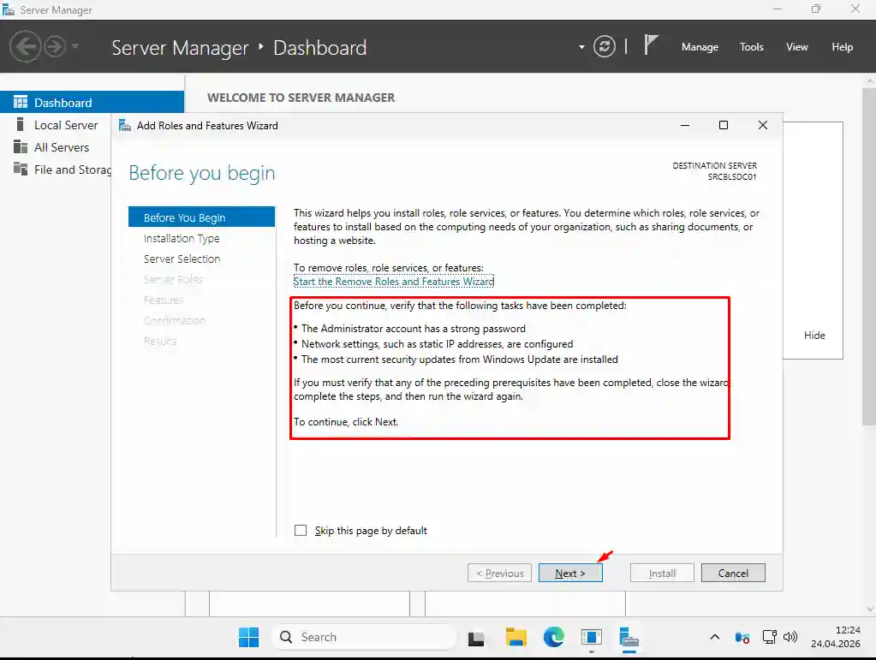Open the Start the Remove Roles and Features Wizard link
Image resolution: width=876 pixels, height=660 pixels.
coord(394,282)
